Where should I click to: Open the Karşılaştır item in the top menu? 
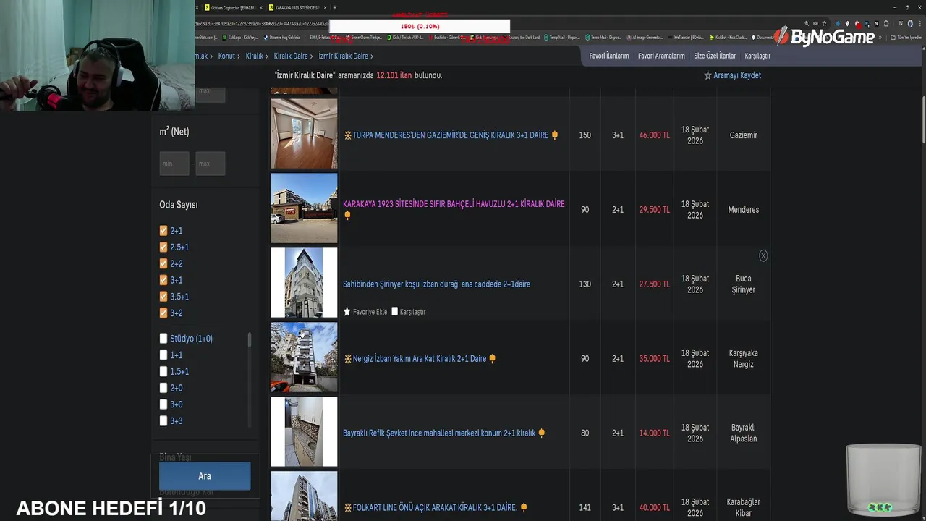pyautogui.click(x=757, y=56)
